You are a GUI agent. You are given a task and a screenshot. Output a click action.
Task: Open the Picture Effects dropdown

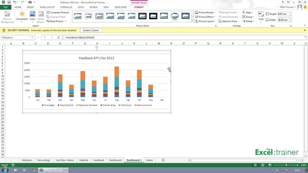tap(205, 17)
